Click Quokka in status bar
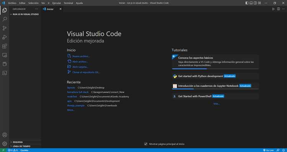Viewport: 287px width, 152px height. (x=24, y=150)
